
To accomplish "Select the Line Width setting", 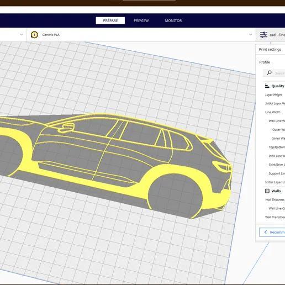I will click(x=273, y=112).
